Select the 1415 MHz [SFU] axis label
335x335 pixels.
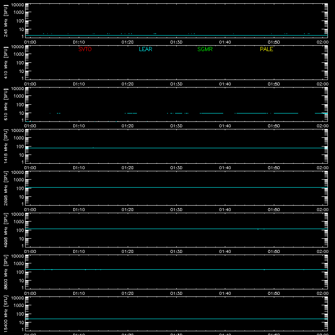(6, 147)
